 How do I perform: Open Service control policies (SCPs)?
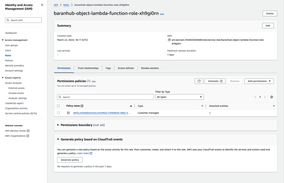[x=21, y=113]
